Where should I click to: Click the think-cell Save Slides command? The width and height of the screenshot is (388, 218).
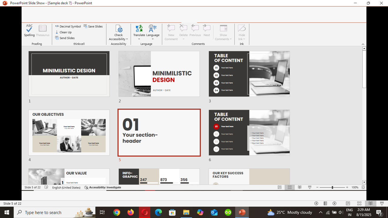coord(93,26)
